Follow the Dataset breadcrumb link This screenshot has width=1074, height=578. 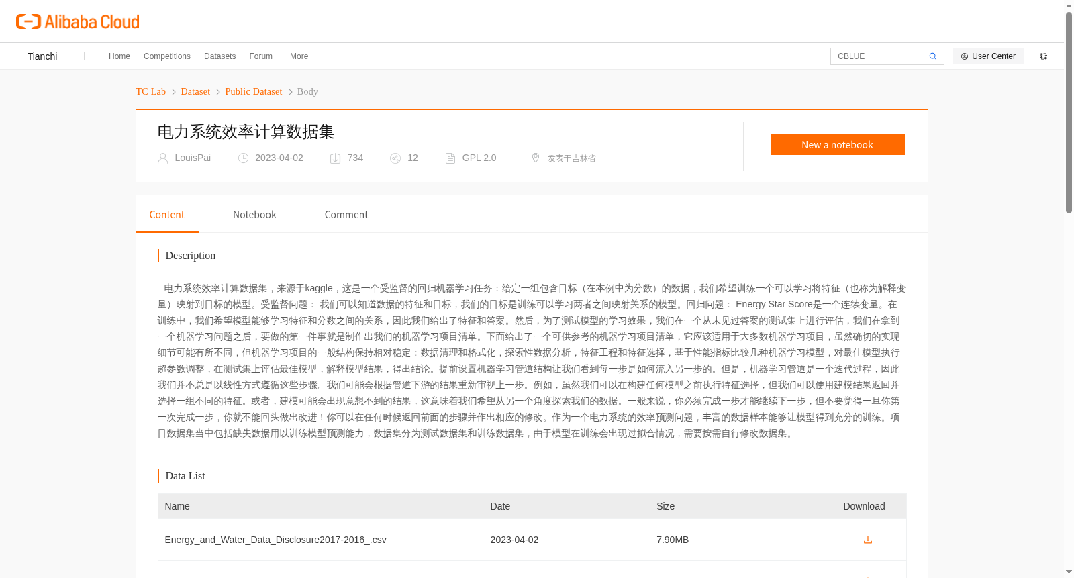coord(195,91)
